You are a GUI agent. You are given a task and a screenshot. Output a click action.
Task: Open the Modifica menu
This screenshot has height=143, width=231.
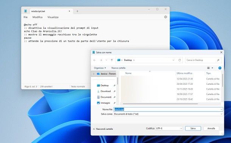coord(37,17)
